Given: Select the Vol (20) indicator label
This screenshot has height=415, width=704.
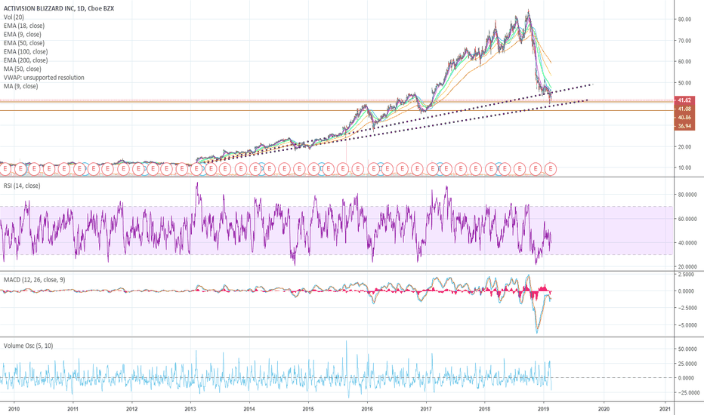Looking at the screenshot, I should pos(14,17).
